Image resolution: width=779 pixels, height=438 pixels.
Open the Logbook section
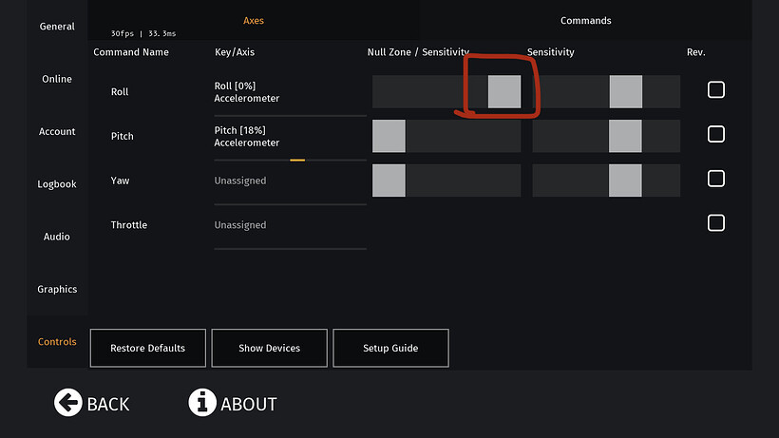[57, 184]
